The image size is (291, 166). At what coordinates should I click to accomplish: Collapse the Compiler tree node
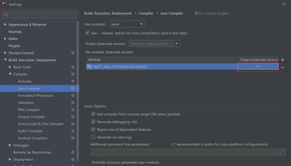[x=10, y=74]
